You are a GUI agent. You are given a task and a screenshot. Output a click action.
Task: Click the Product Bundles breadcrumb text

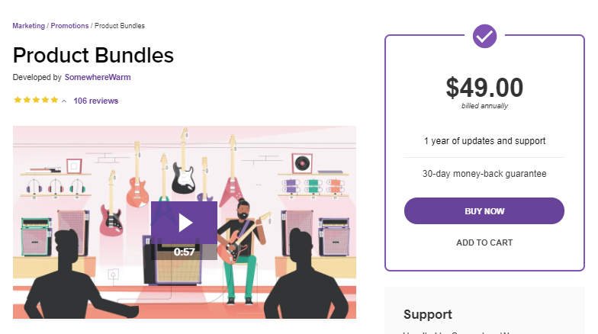[x=120, y=26]
